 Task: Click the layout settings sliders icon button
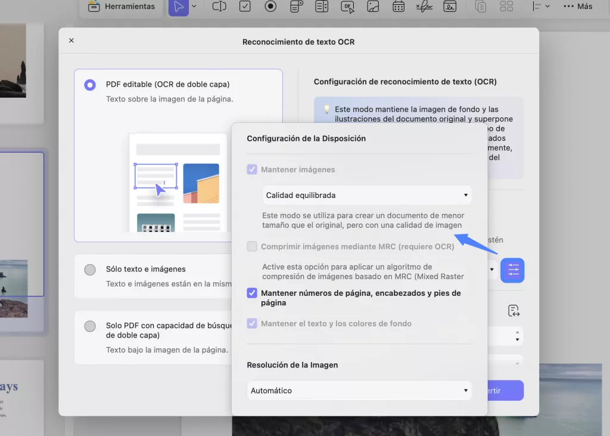click(x=512, y=270)
